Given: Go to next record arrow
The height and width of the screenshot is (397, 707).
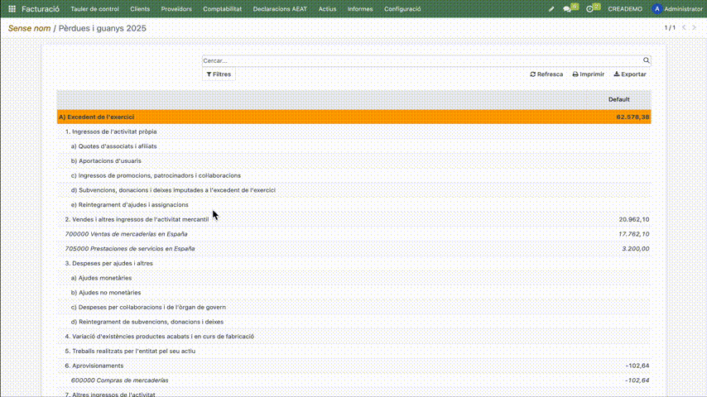Looking at the screenshot, I should [x=695, y=28].
